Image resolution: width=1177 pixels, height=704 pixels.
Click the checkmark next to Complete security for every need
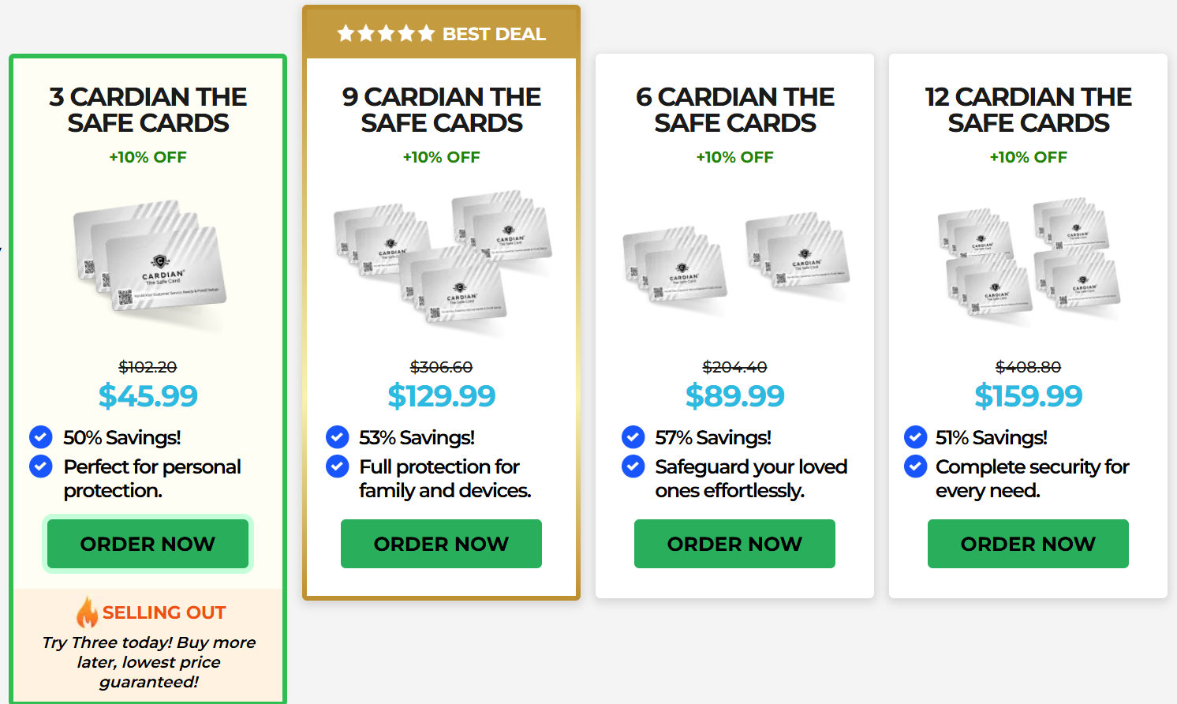915,466
